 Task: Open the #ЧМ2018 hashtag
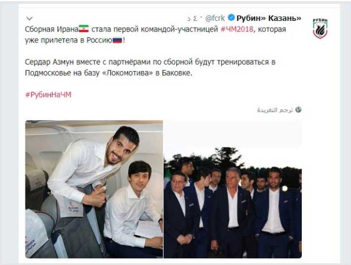coord(237,29)
